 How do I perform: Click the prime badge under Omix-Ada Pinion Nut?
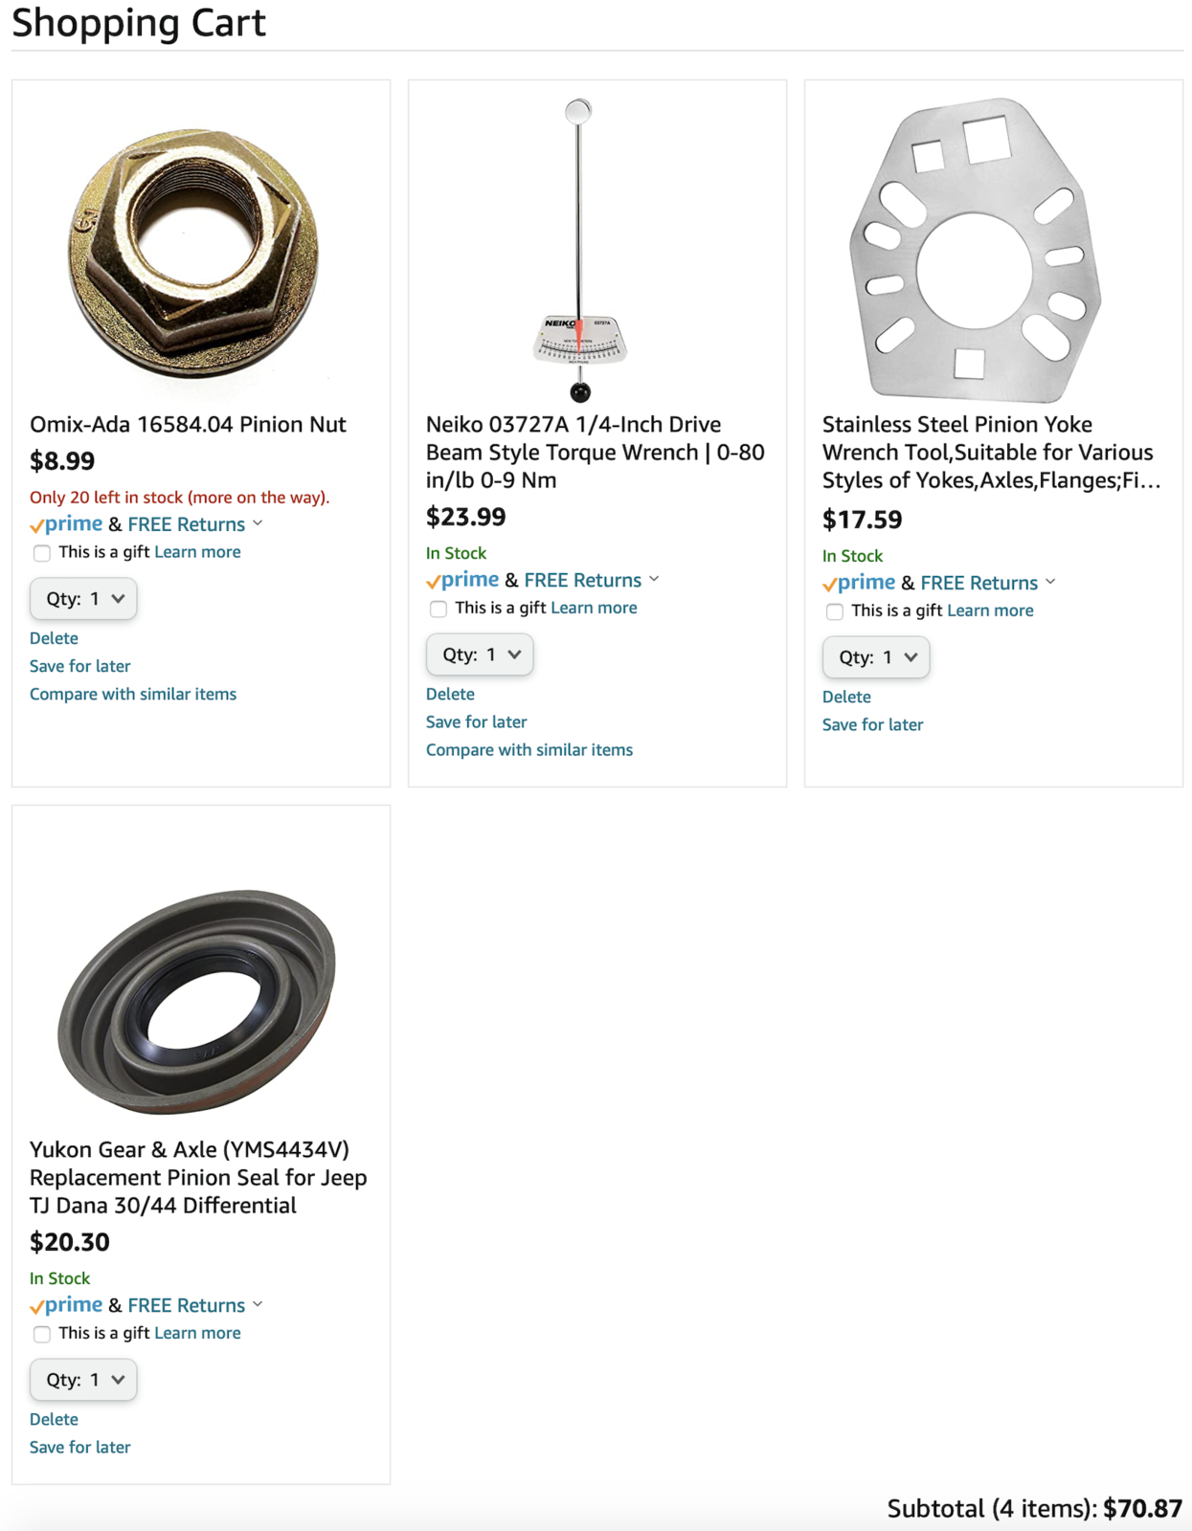click(x=67, y=524)
